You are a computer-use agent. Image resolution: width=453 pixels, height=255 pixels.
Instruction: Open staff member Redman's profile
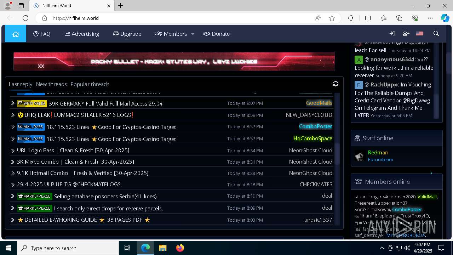pyautogui.click(x=378, y=152)
